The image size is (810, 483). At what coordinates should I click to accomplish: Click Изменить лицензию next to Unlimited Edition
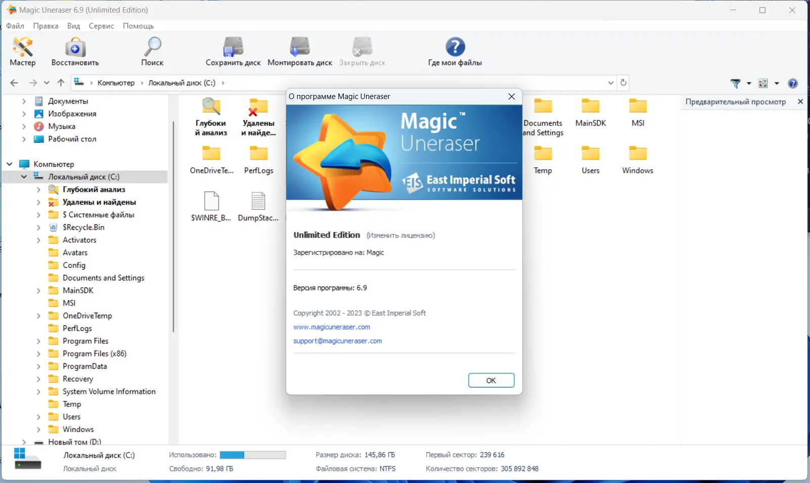[401, 235]
